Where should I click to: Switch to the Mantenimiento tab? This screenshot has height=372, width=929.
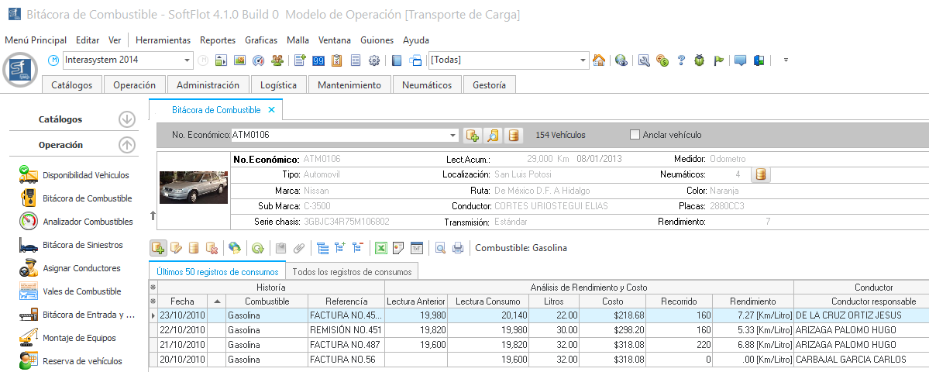point(349,85)
